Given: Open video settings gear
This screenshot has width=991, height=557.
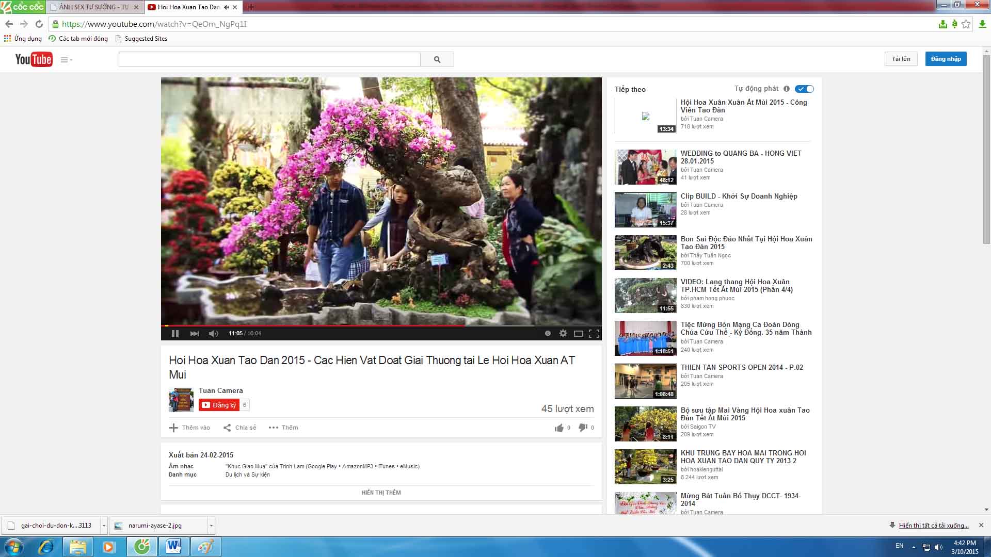Looking at the screenshot, I should [x=563, y=334].
